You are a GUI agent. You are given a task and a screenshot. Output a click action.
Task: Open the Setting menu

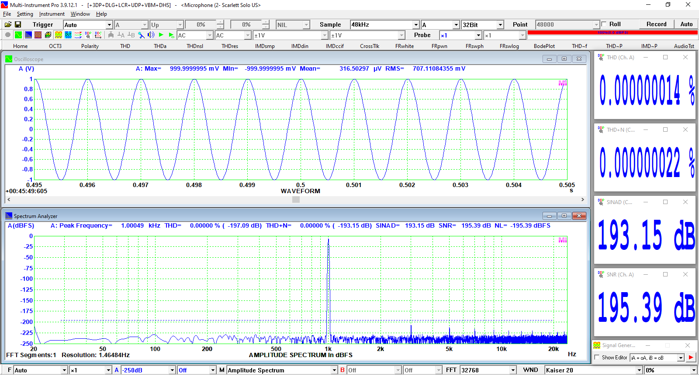(x=25, y=14)
